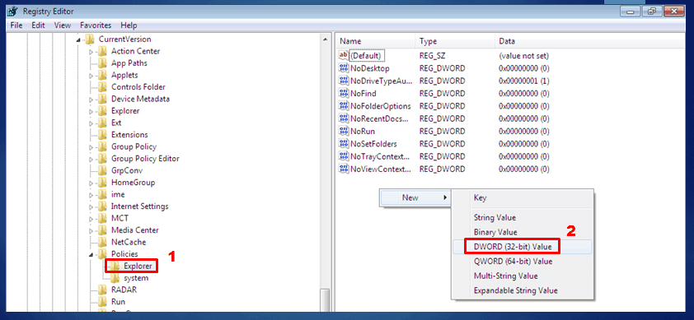Click the NoRun DWORD icon
Screen dimensions: 694x320
pos(344,132)
